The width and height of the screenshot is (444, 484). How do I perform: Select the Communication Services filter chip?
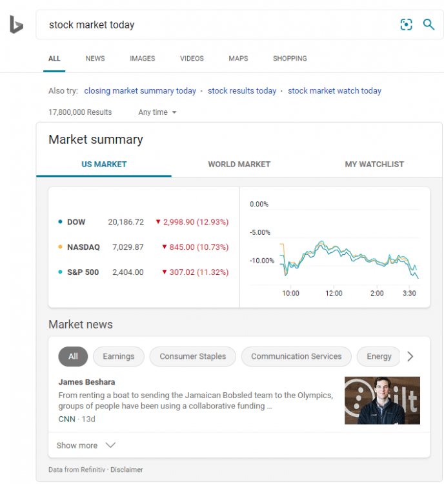coord(296,356)
